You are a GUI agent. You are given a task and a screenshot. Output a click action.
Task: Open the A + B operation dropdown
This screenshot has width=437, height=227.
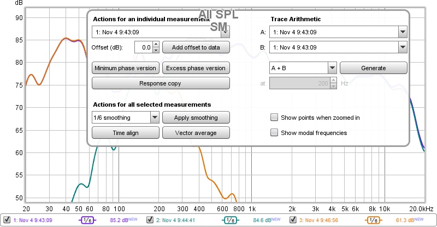[332, 68]
